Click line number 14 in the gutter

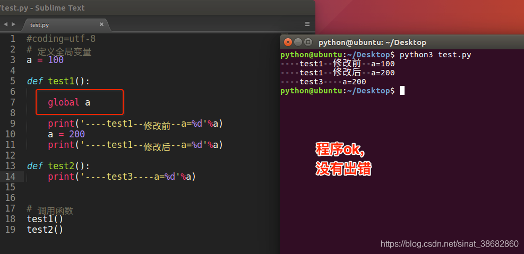coord(11,177)
